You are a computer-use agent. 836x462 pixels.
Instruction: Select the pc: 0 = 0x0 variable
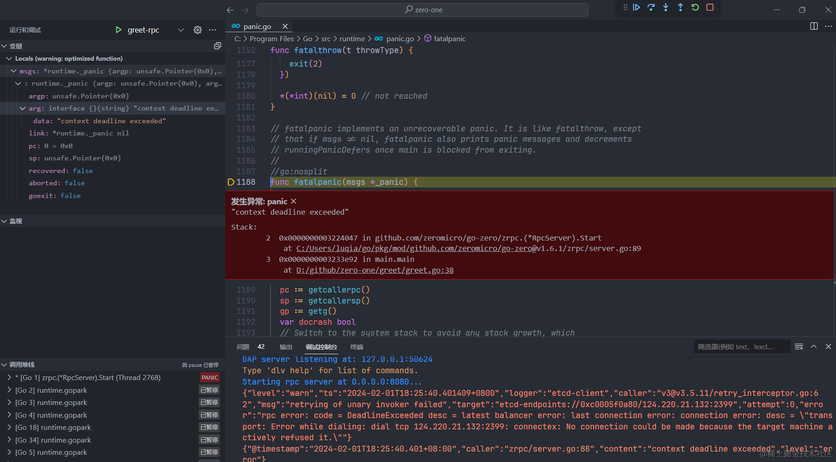[x=112, y=146]
